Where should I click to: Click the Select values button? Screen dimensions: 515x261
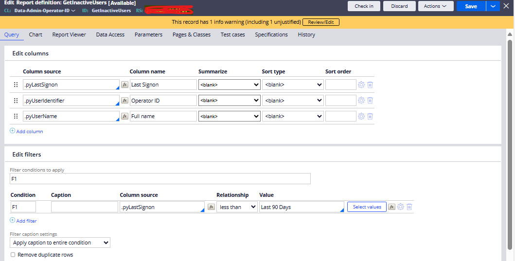coord(367,207)
